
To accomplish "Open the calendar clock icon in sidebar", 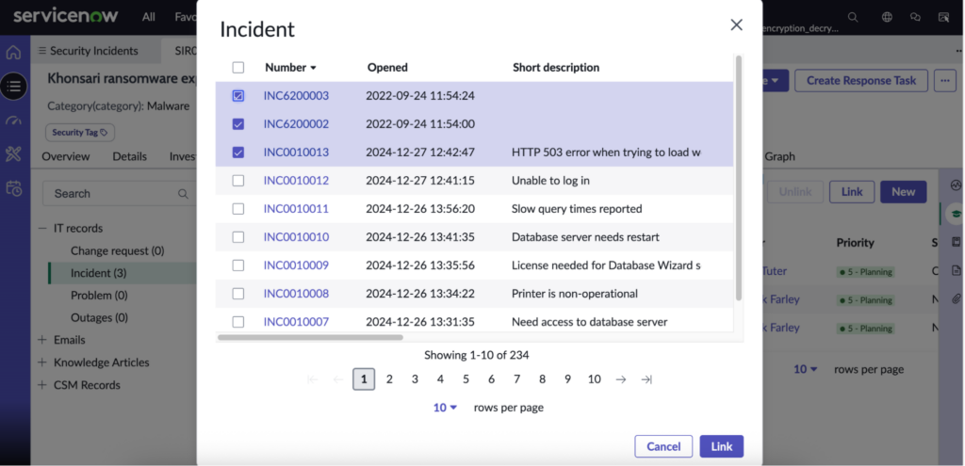I will tap(13, 188).
